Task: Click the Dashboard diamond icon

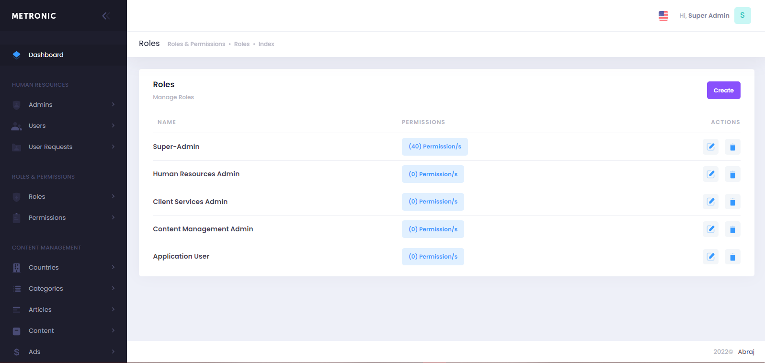Action: tap(17, 55)
